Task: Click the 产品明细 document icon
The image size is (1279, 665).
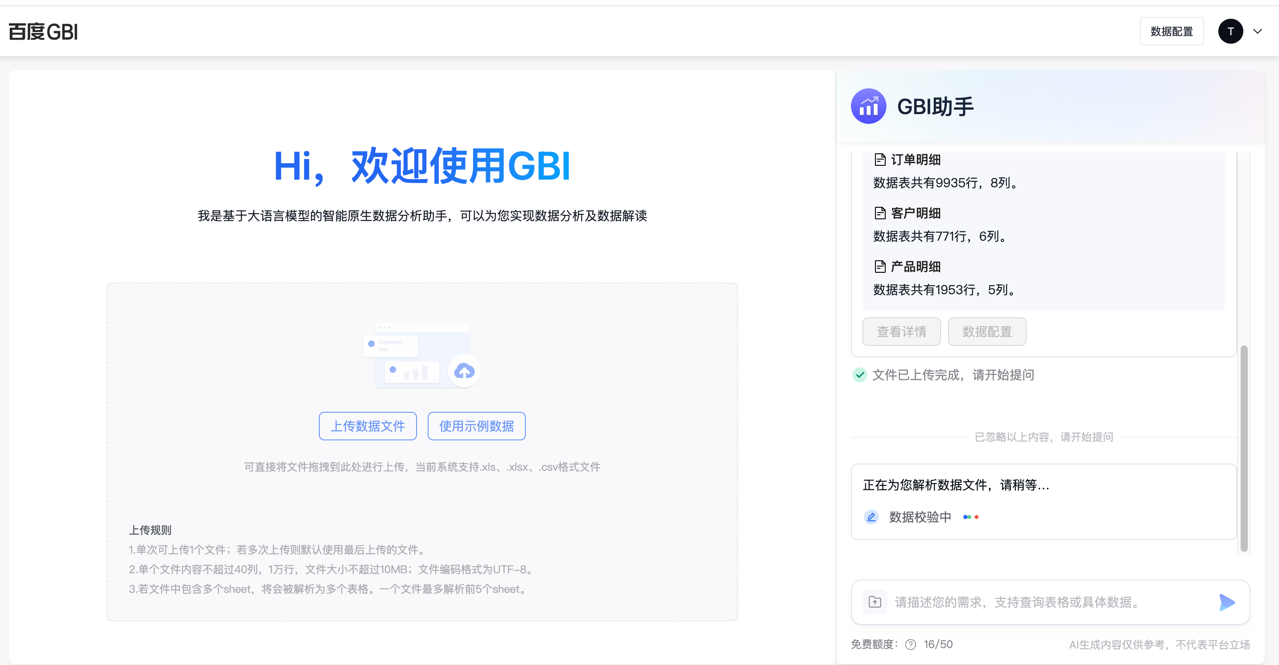Action: coord(880,267)
